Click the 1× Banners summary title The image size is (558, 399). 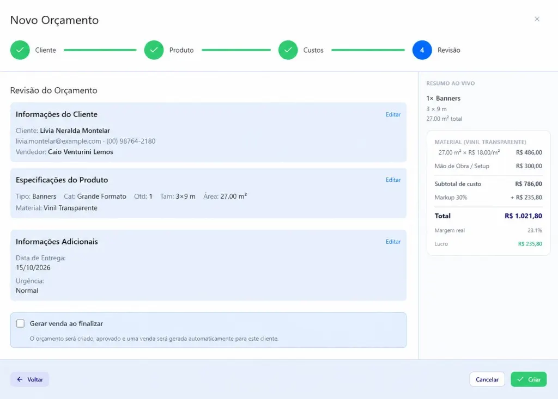point(443,98)
